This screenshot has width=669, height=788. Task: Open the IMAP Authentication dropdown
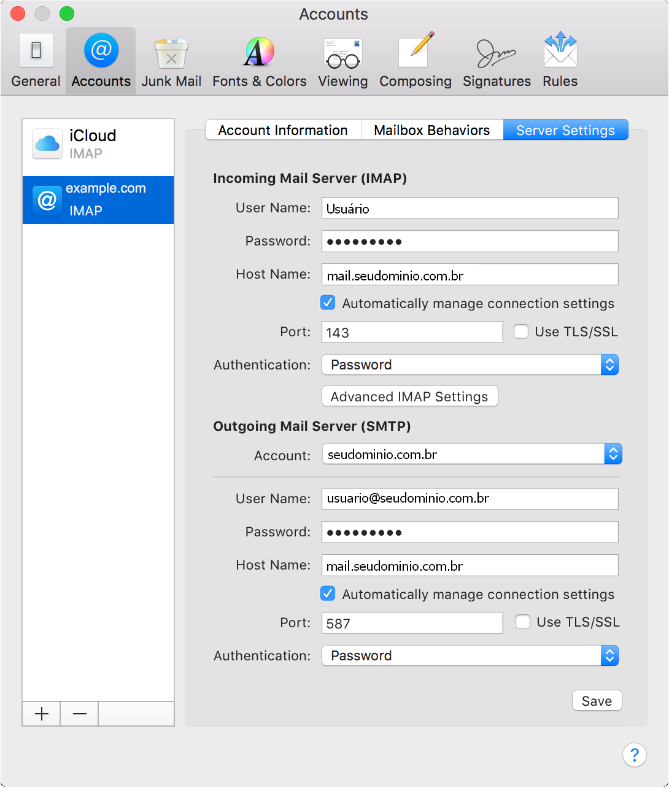[470, 365]
